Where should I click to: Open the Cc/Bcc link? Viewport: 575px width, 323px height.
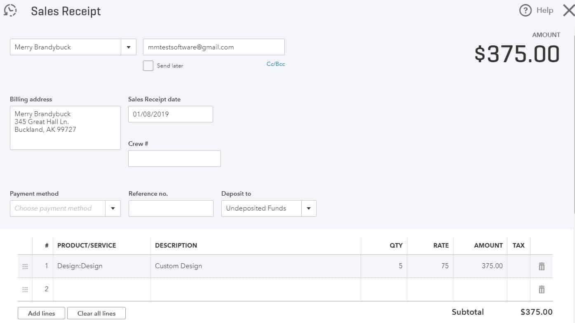tap(276, 64)
